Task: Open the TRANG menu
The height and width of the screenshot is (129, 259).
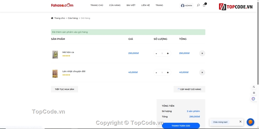Action: coord(159,5)
